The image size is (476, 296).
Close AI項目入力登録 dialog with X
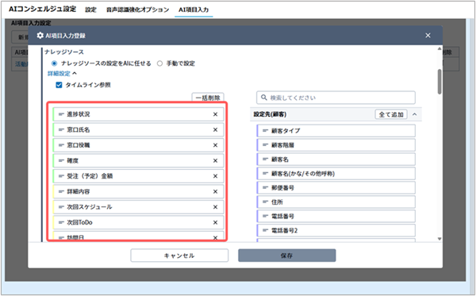click(x=428, y=36)
